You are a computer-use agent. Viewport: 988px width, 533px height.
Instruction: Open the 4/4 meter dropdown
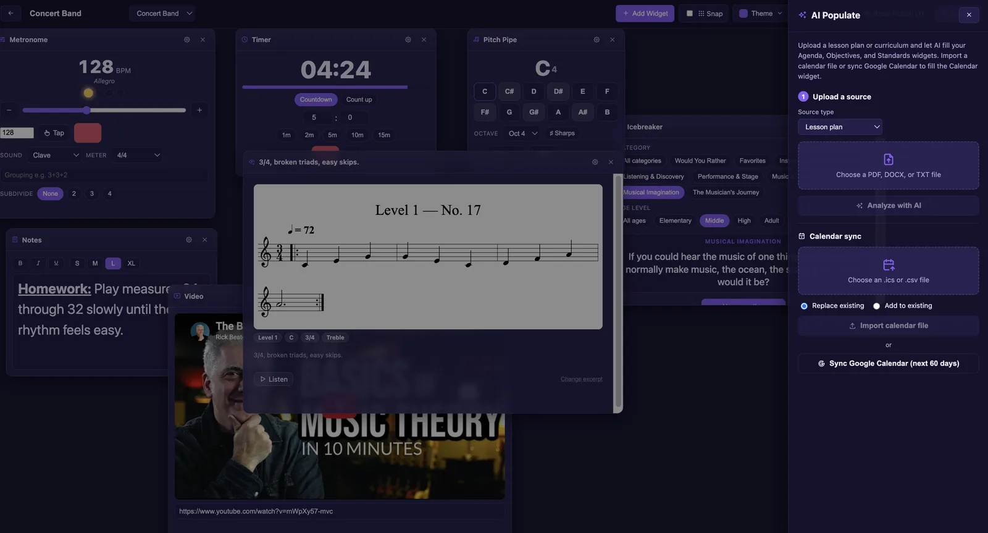tap(138, 155)
